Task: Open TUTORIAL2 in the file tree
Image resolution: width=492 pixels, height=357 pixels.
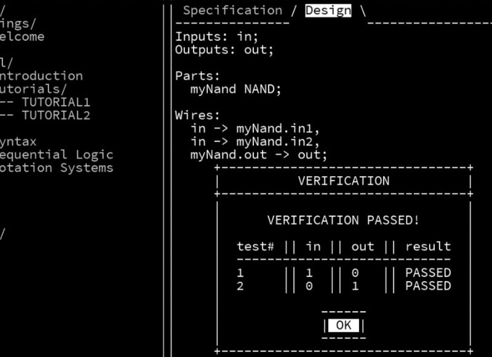Action: coord(55,115)
